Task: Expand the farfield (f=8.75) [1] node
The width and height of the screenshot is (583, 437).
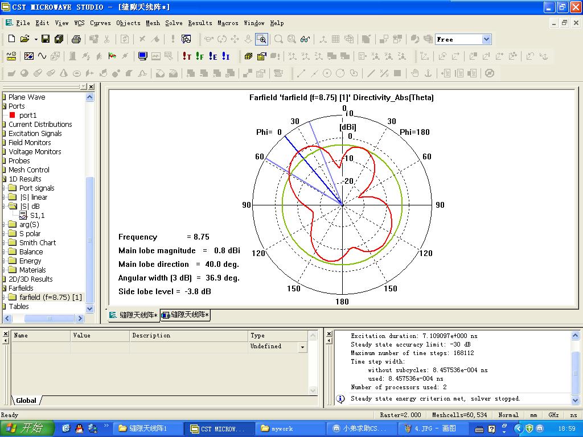Action: [x=3, y=298]
